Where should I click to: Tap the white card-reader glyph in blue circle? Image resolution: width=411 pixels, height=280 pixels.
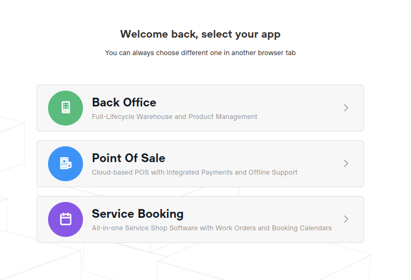click(65, 163)
